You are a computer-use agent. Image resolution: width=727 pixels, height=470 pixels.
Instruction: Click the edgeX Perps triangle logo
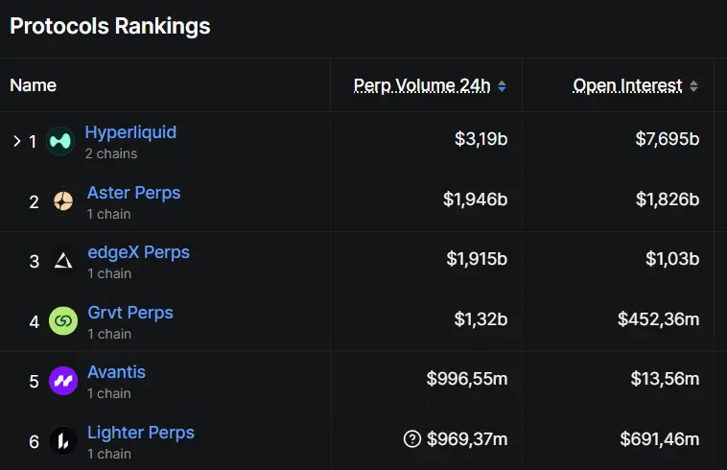click(63, 261)
